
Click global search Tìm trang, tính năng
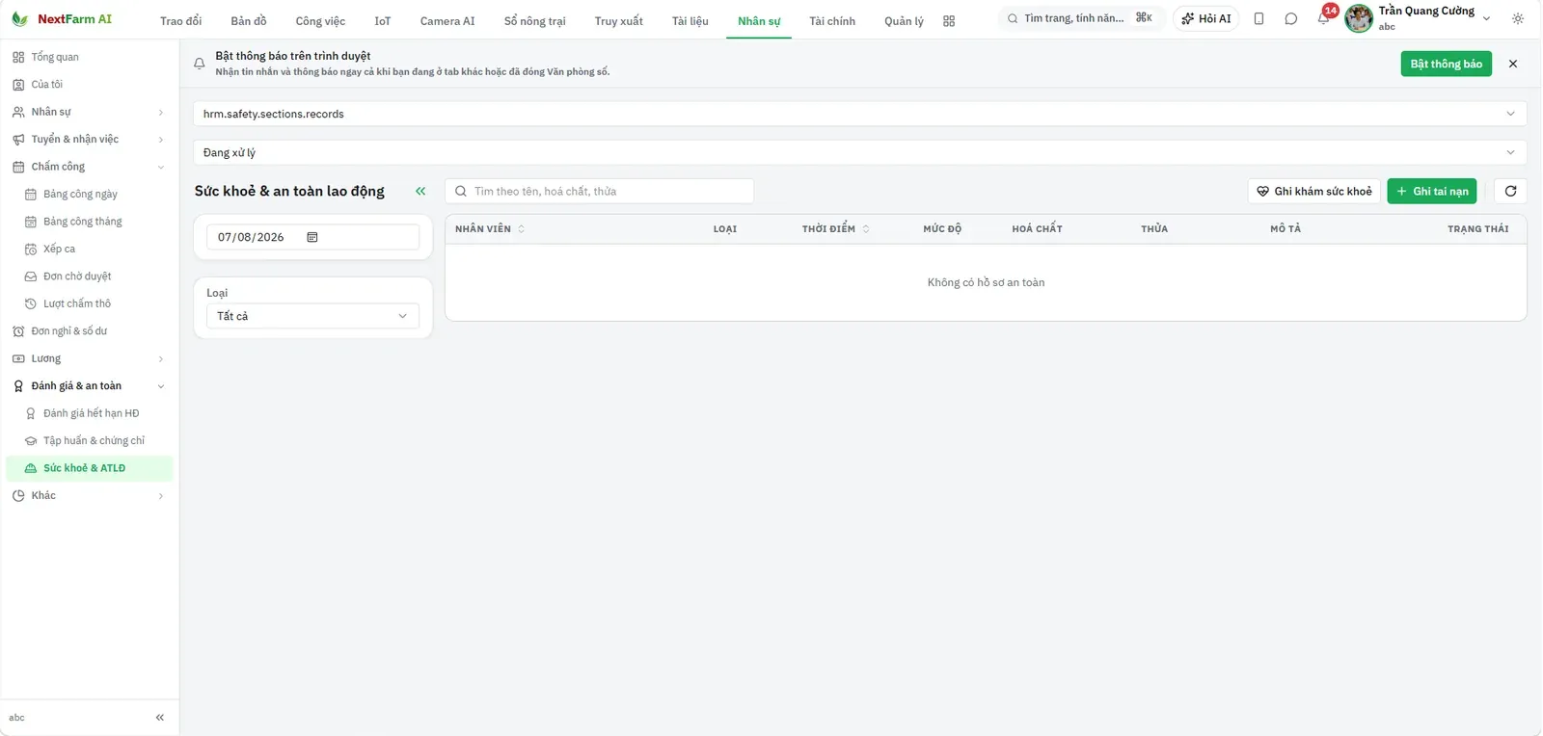(1081, 18)
